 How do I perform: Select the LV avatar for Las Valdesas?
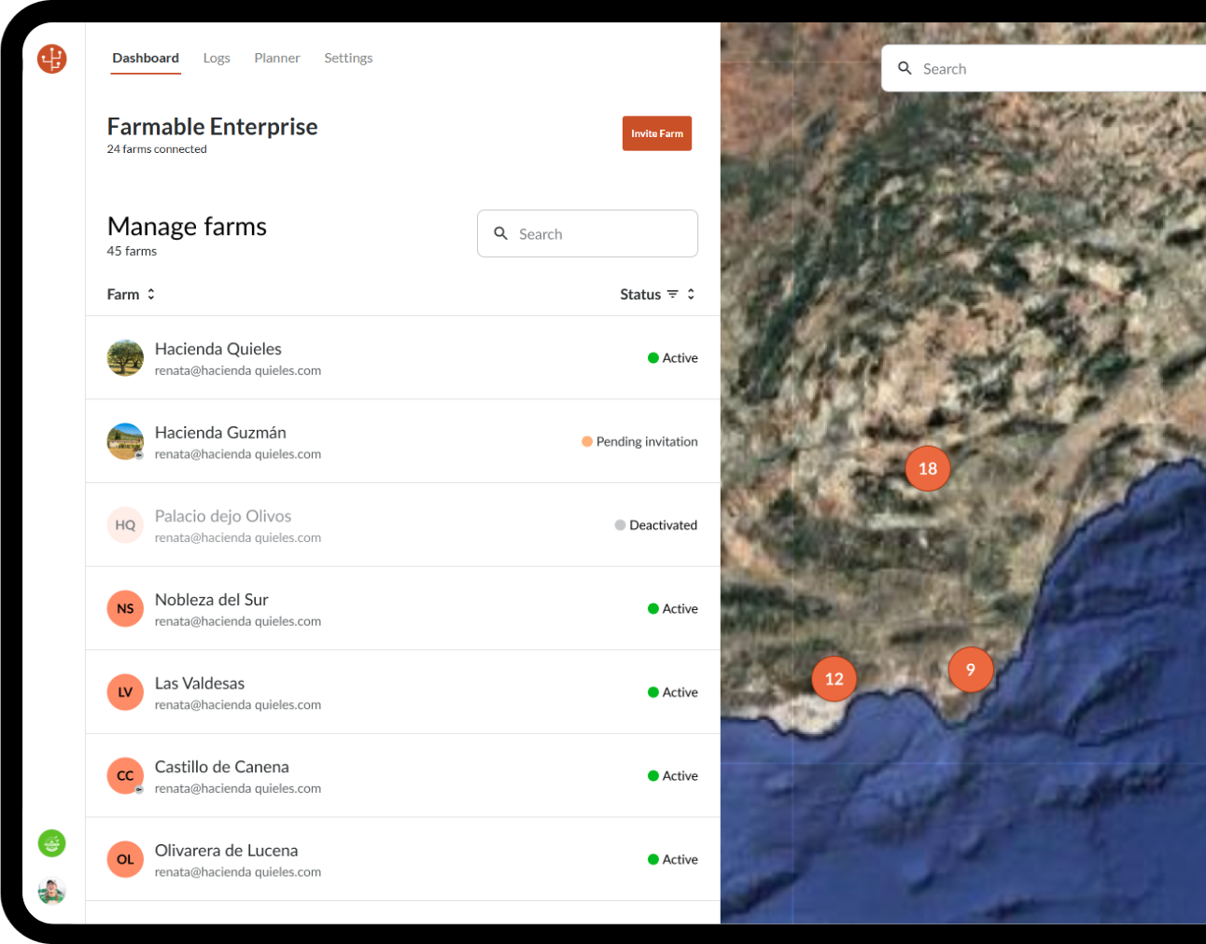click(x=125, y=692)
